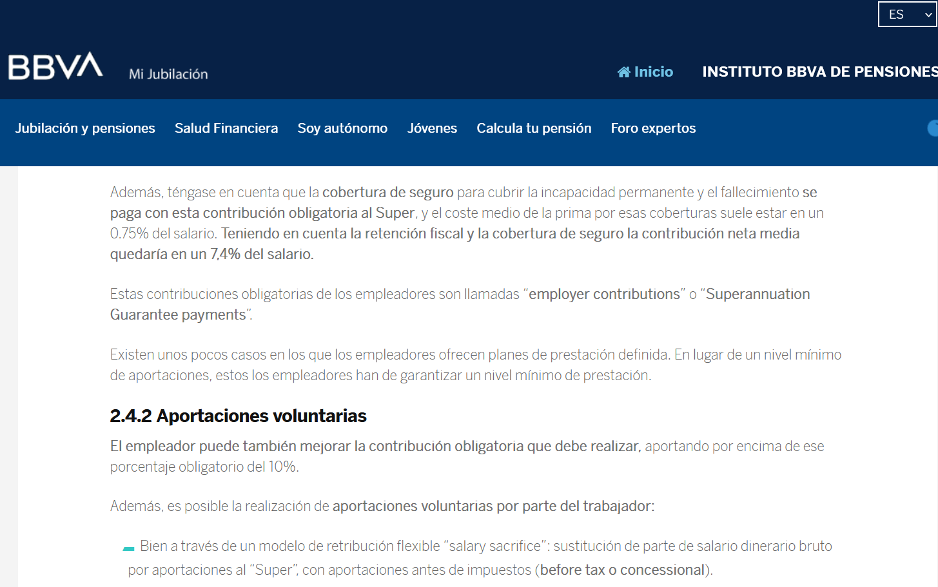Click the text 'Superannuation Guarantee payments'
The height and width of the screenshot is (587, 938).
click(460, 304)
